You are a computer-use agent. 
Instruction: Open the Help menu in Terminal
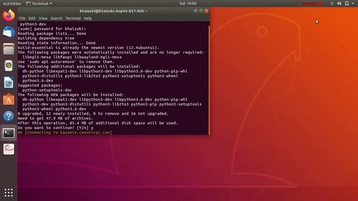point(88,18)
